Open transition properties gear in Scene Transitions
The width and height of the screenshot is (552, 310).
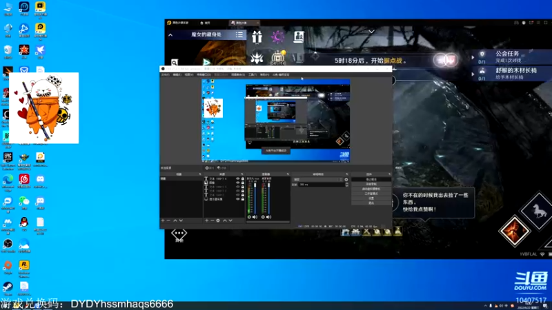pyautogui.click(x=346, y=180)
